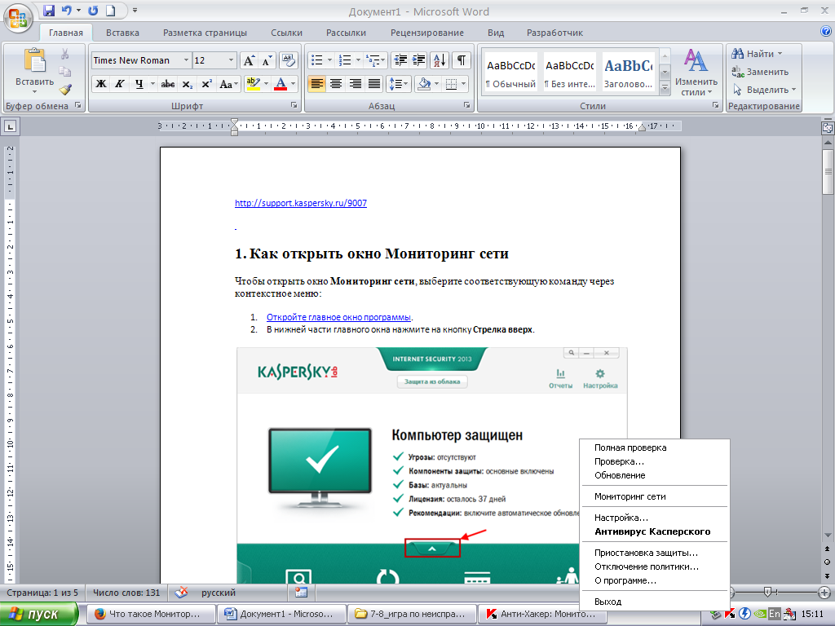
Task: Toggle bold Ж formatting
Action: (x=100, y=84)
